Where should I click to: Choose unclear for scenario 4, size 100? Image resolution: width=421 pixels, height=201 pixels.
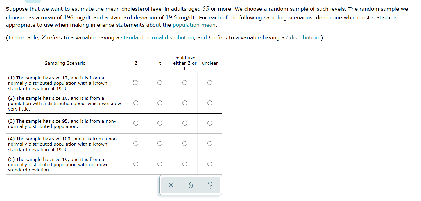[210, 144]
